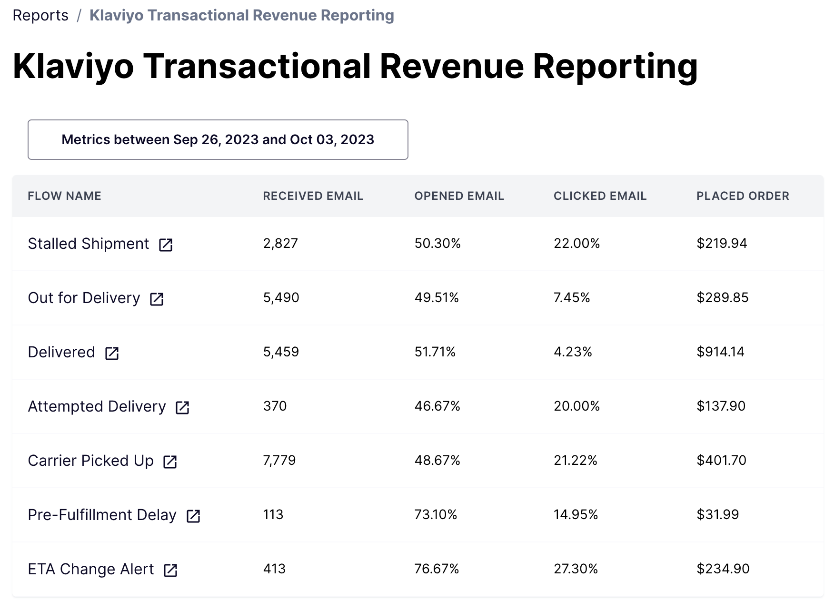Click the page title heading
Screen dimensions: 835x610
[355, 67]
